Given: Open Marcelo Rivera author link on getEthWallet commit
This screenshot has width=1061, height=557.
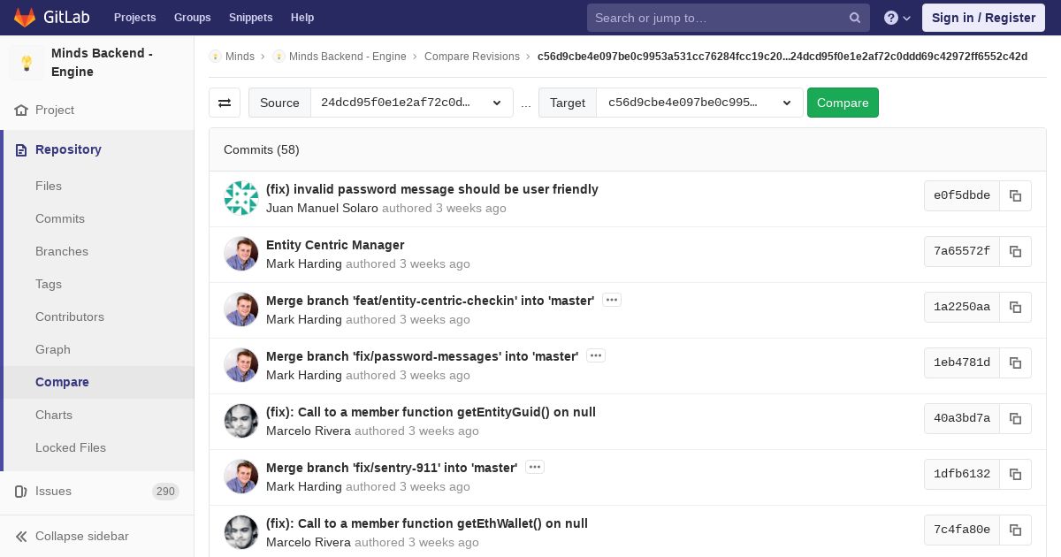Looking at the screenshot, I should tap(309, 542).
